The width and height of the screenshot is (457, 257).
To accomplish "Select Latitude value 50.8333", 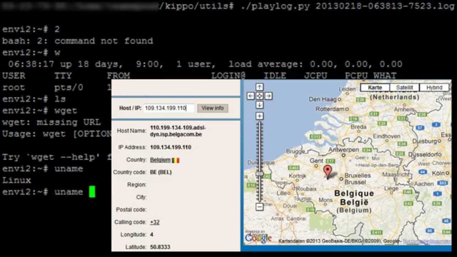I will click(160, 247).
